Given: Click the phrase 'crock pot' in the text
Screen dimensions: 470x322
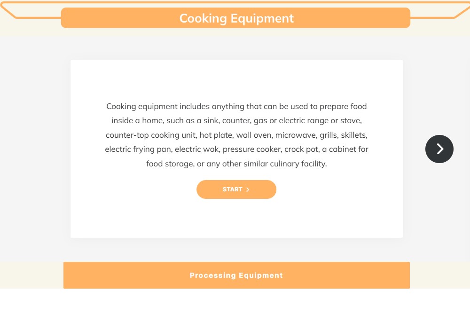Looking at the screenshot, I should click(301, 149).
